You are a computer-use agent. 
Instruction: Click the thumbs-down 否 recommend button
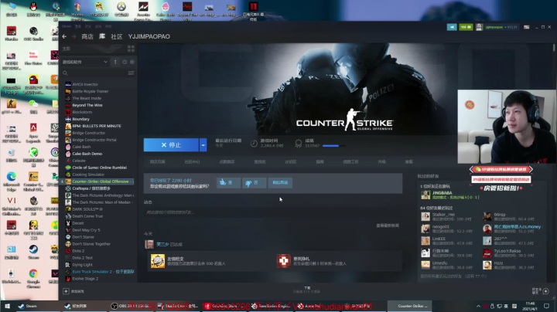click(x=254, y=182)
